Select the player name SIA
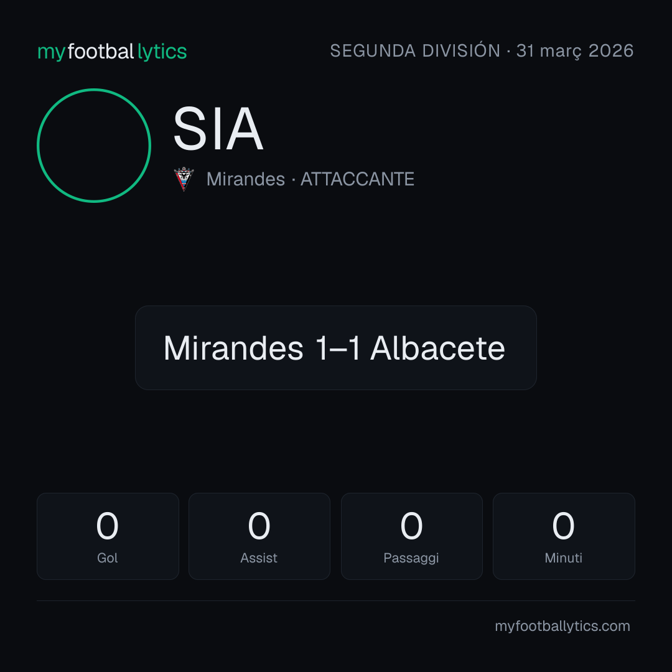672x672 pixels. [x=218, y=129]
